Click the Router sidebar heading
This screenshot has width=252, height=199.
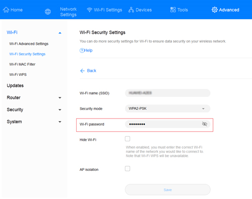tap(14, 97)
